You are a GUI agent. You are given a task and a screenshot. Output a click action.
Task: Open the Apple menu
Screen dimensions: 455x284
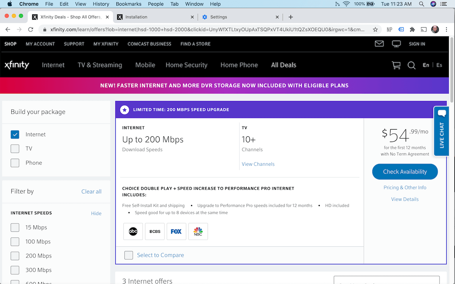click(10, 4)
